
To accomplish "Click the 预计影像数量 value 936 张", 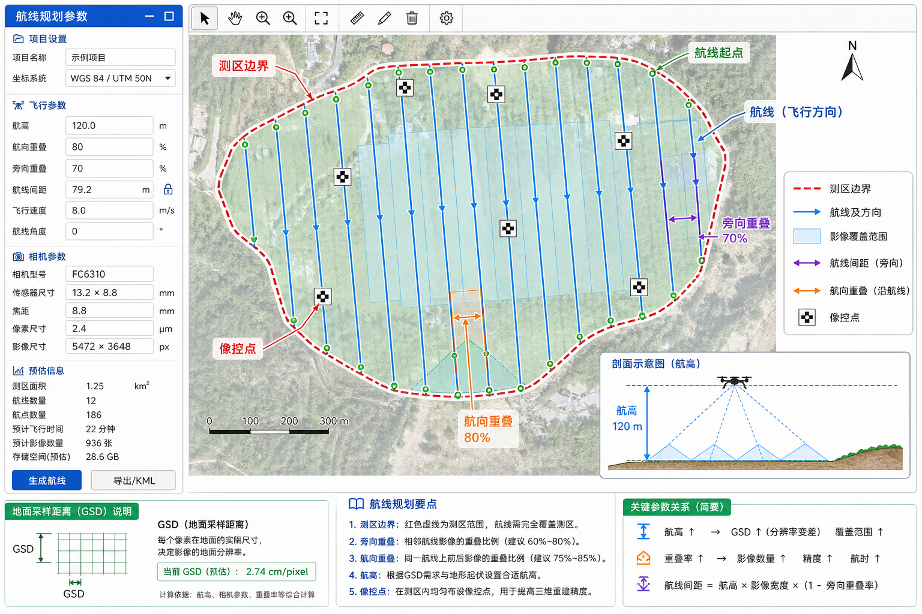I will click(99, 443).
